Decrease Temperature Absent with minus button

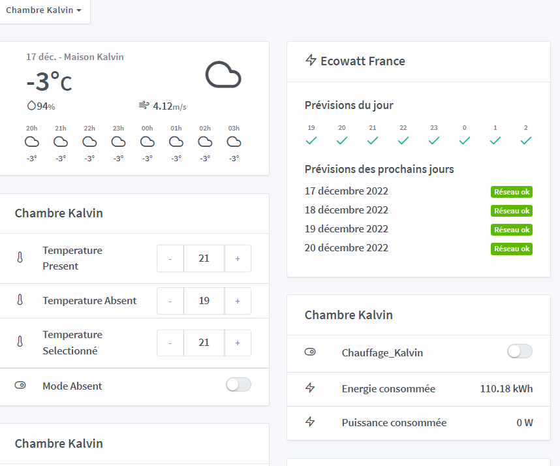click(170, 301)
